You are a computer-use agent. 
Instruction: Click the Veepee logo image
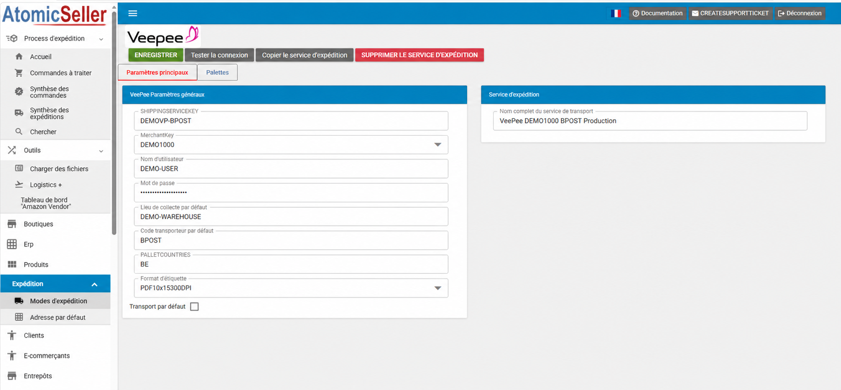tap(163, 36)
